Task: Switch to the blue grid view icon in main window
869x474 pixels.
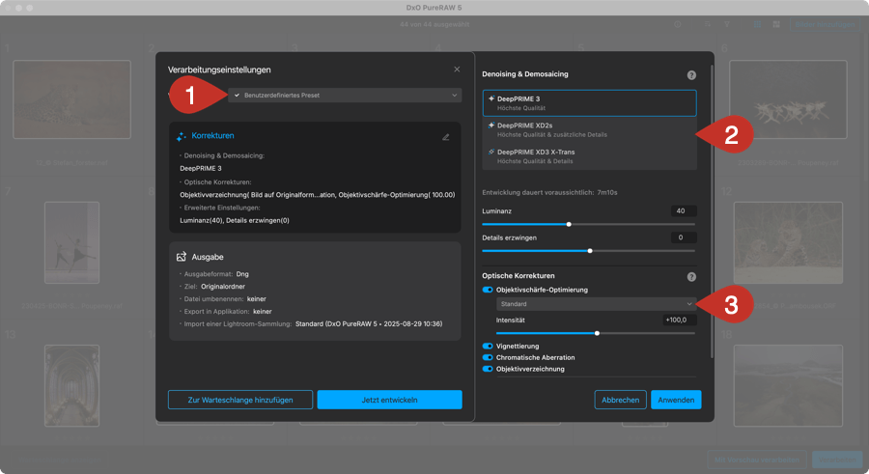Action: [757, 24]
